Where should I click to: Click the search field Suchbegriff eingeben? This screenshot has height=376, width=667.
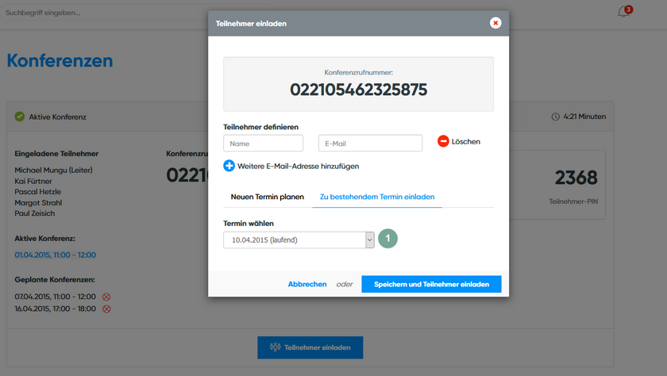click(x=95, y=13)
